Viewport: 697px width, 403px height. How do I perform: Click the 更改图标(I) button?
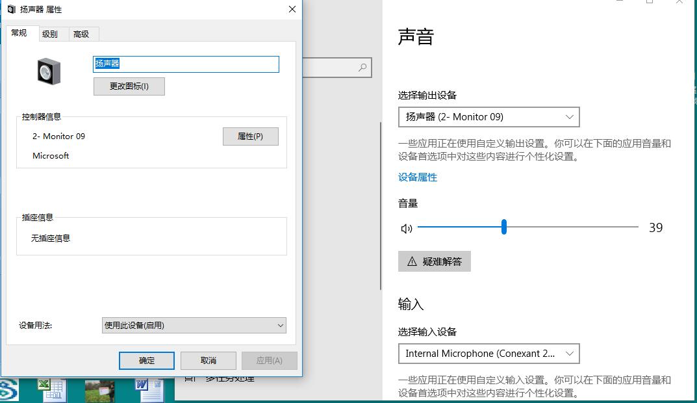129,86
